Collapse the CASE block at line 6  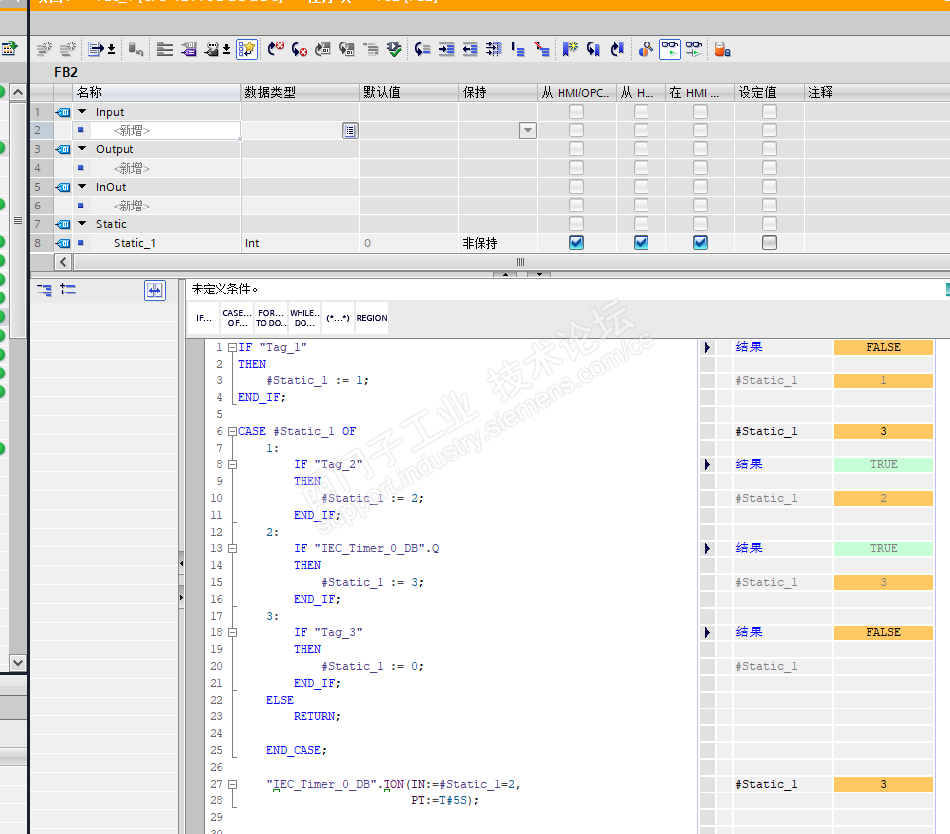click(231, 432)
